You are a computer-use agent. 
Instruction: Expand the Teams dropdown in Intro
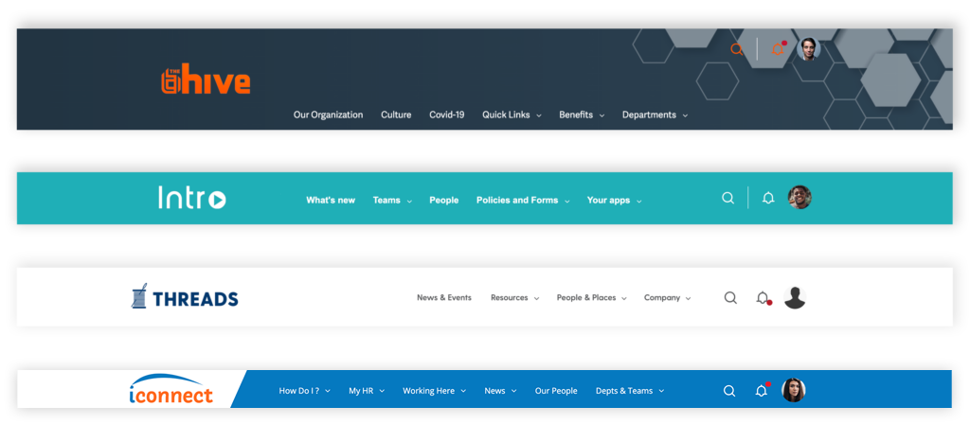392,201
